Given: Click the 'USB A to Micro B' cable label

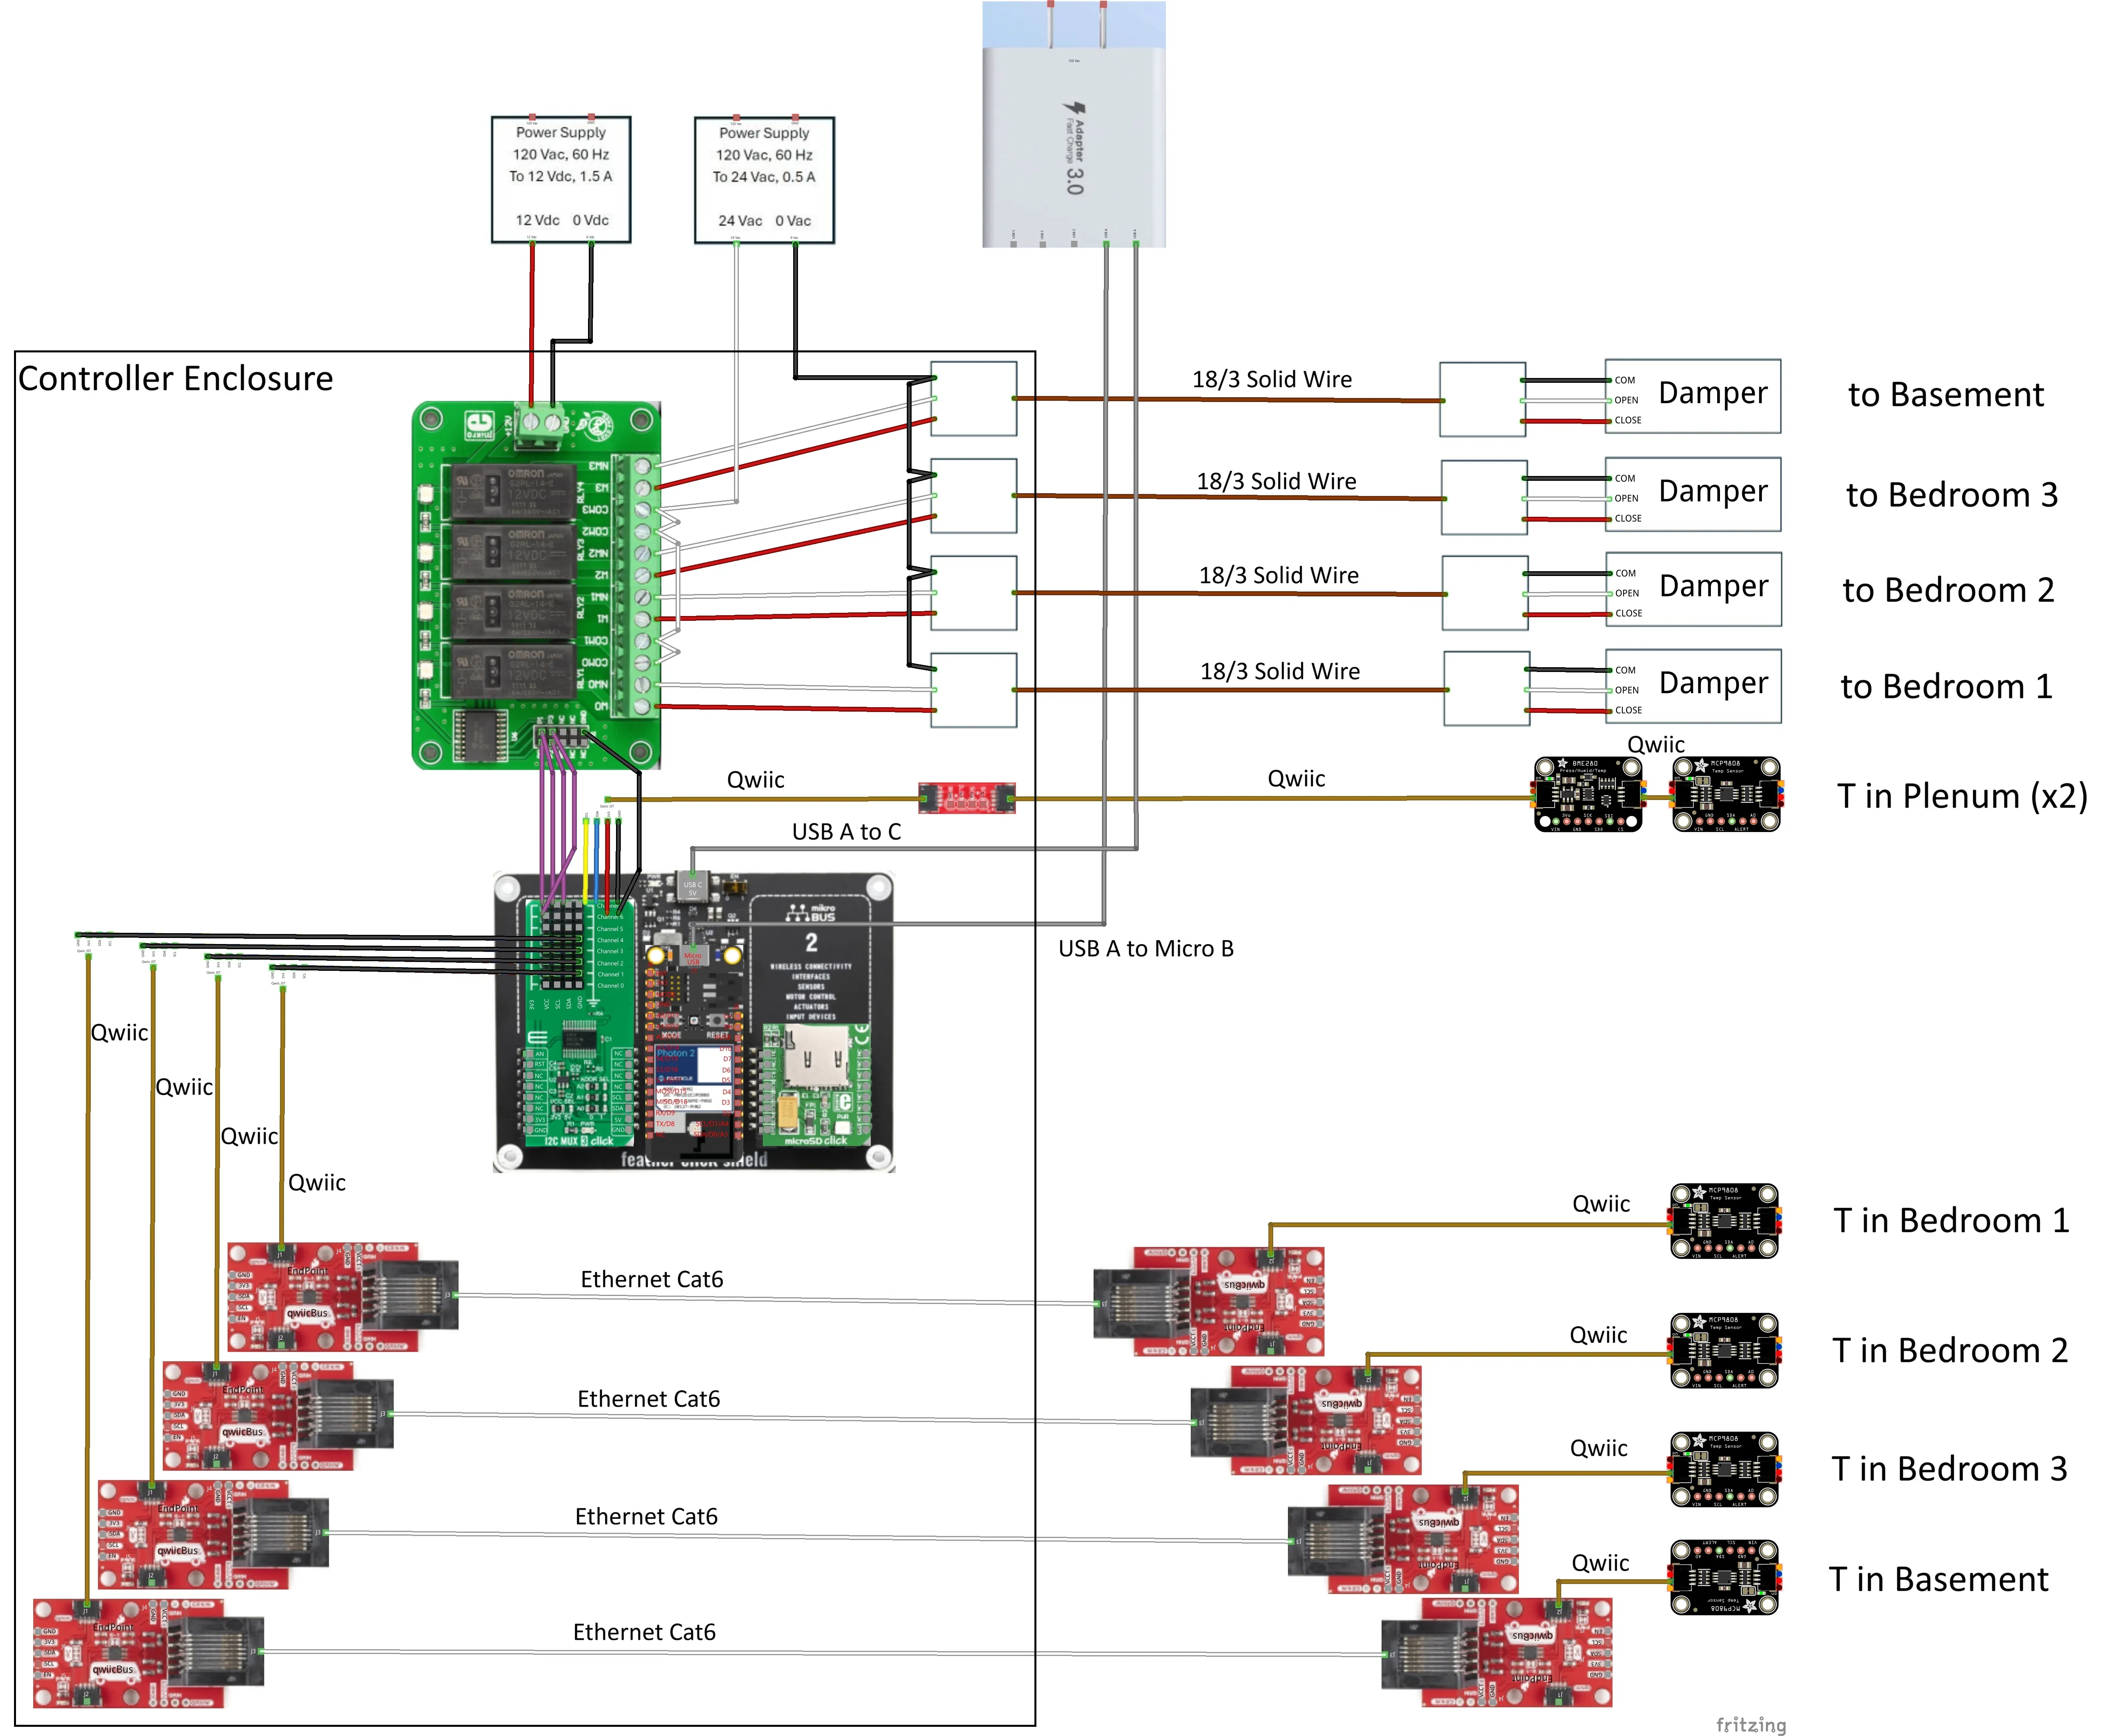Looking at the screenshot, I should pyautogui.click(x=1146, y=948).
